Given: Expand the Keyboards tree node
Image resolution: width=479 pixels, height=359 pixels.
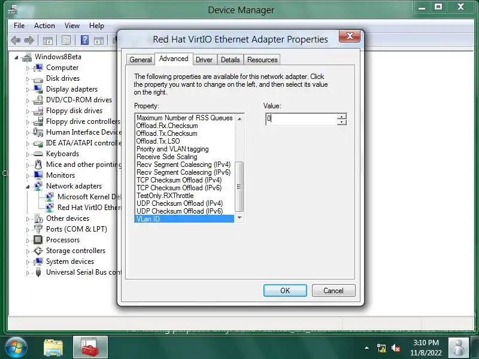Looking at the screenshot, I should [28, 154].
